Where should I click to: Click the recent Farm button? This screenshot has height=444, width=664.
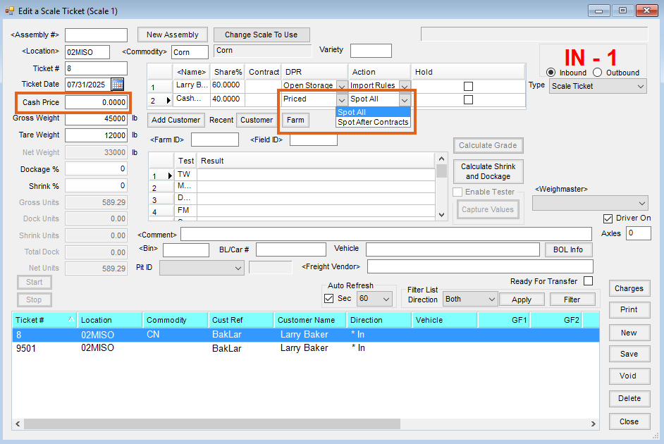click(295, 120)
